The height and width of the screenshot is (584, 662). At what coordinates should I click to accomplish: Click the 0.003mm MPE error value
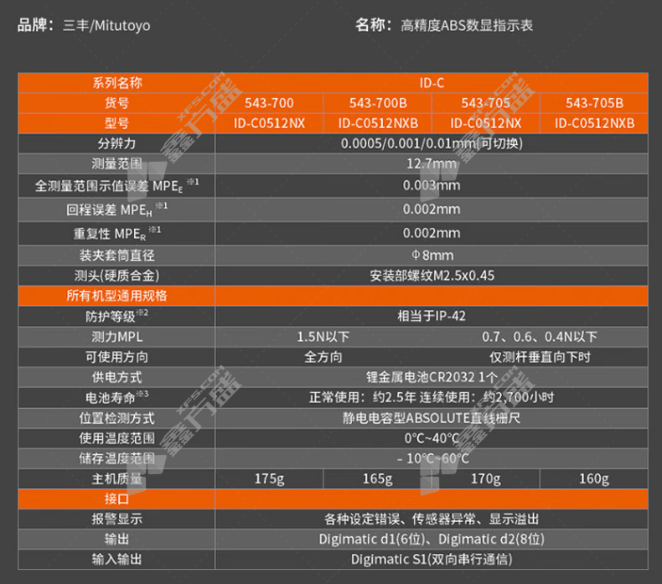432,185
